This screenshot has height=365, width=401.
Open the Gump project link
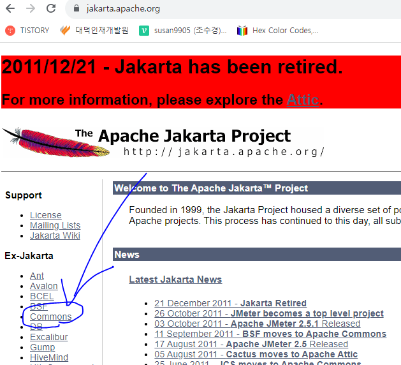[43, 347]
